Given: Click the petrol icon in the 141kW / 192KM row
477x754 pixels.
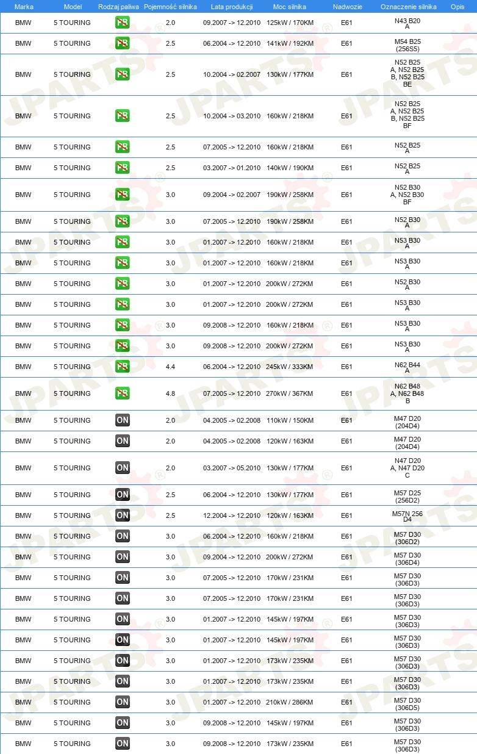Looking at the screenshot, I should [x=123, y=43].
